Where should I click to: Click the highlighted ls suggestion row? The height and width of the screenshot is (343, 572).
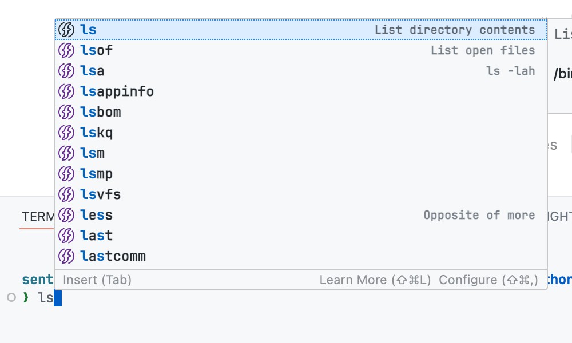click(229, 29)
